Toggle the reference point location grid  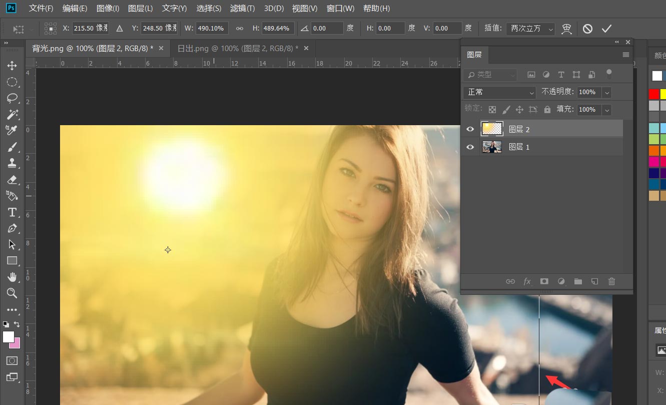[51, 29]
